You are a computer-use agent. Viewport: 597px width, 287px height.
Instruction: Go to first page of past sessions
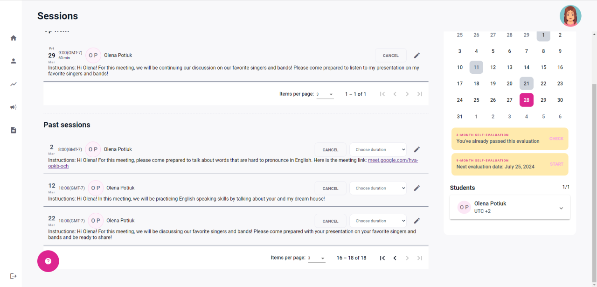tap(382, 258)
